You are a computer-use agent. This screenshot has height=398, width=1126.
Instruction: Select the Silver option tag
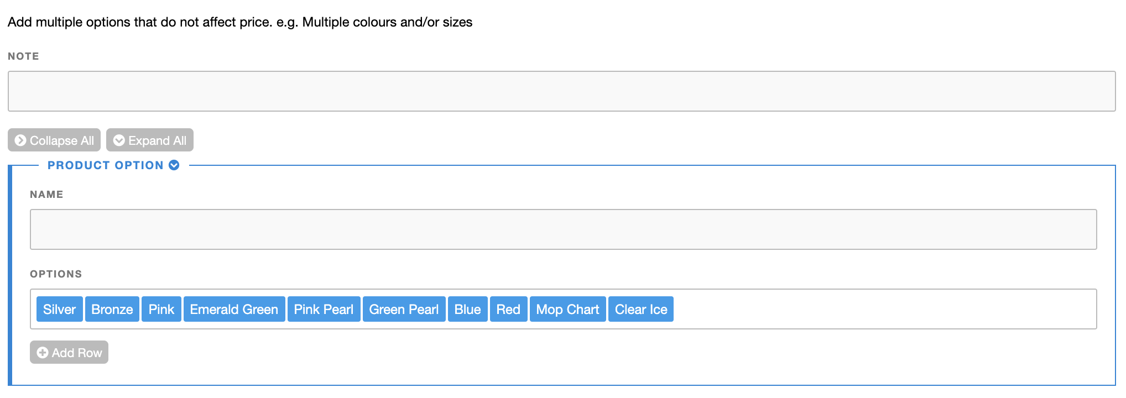click(x=60, y=310)
